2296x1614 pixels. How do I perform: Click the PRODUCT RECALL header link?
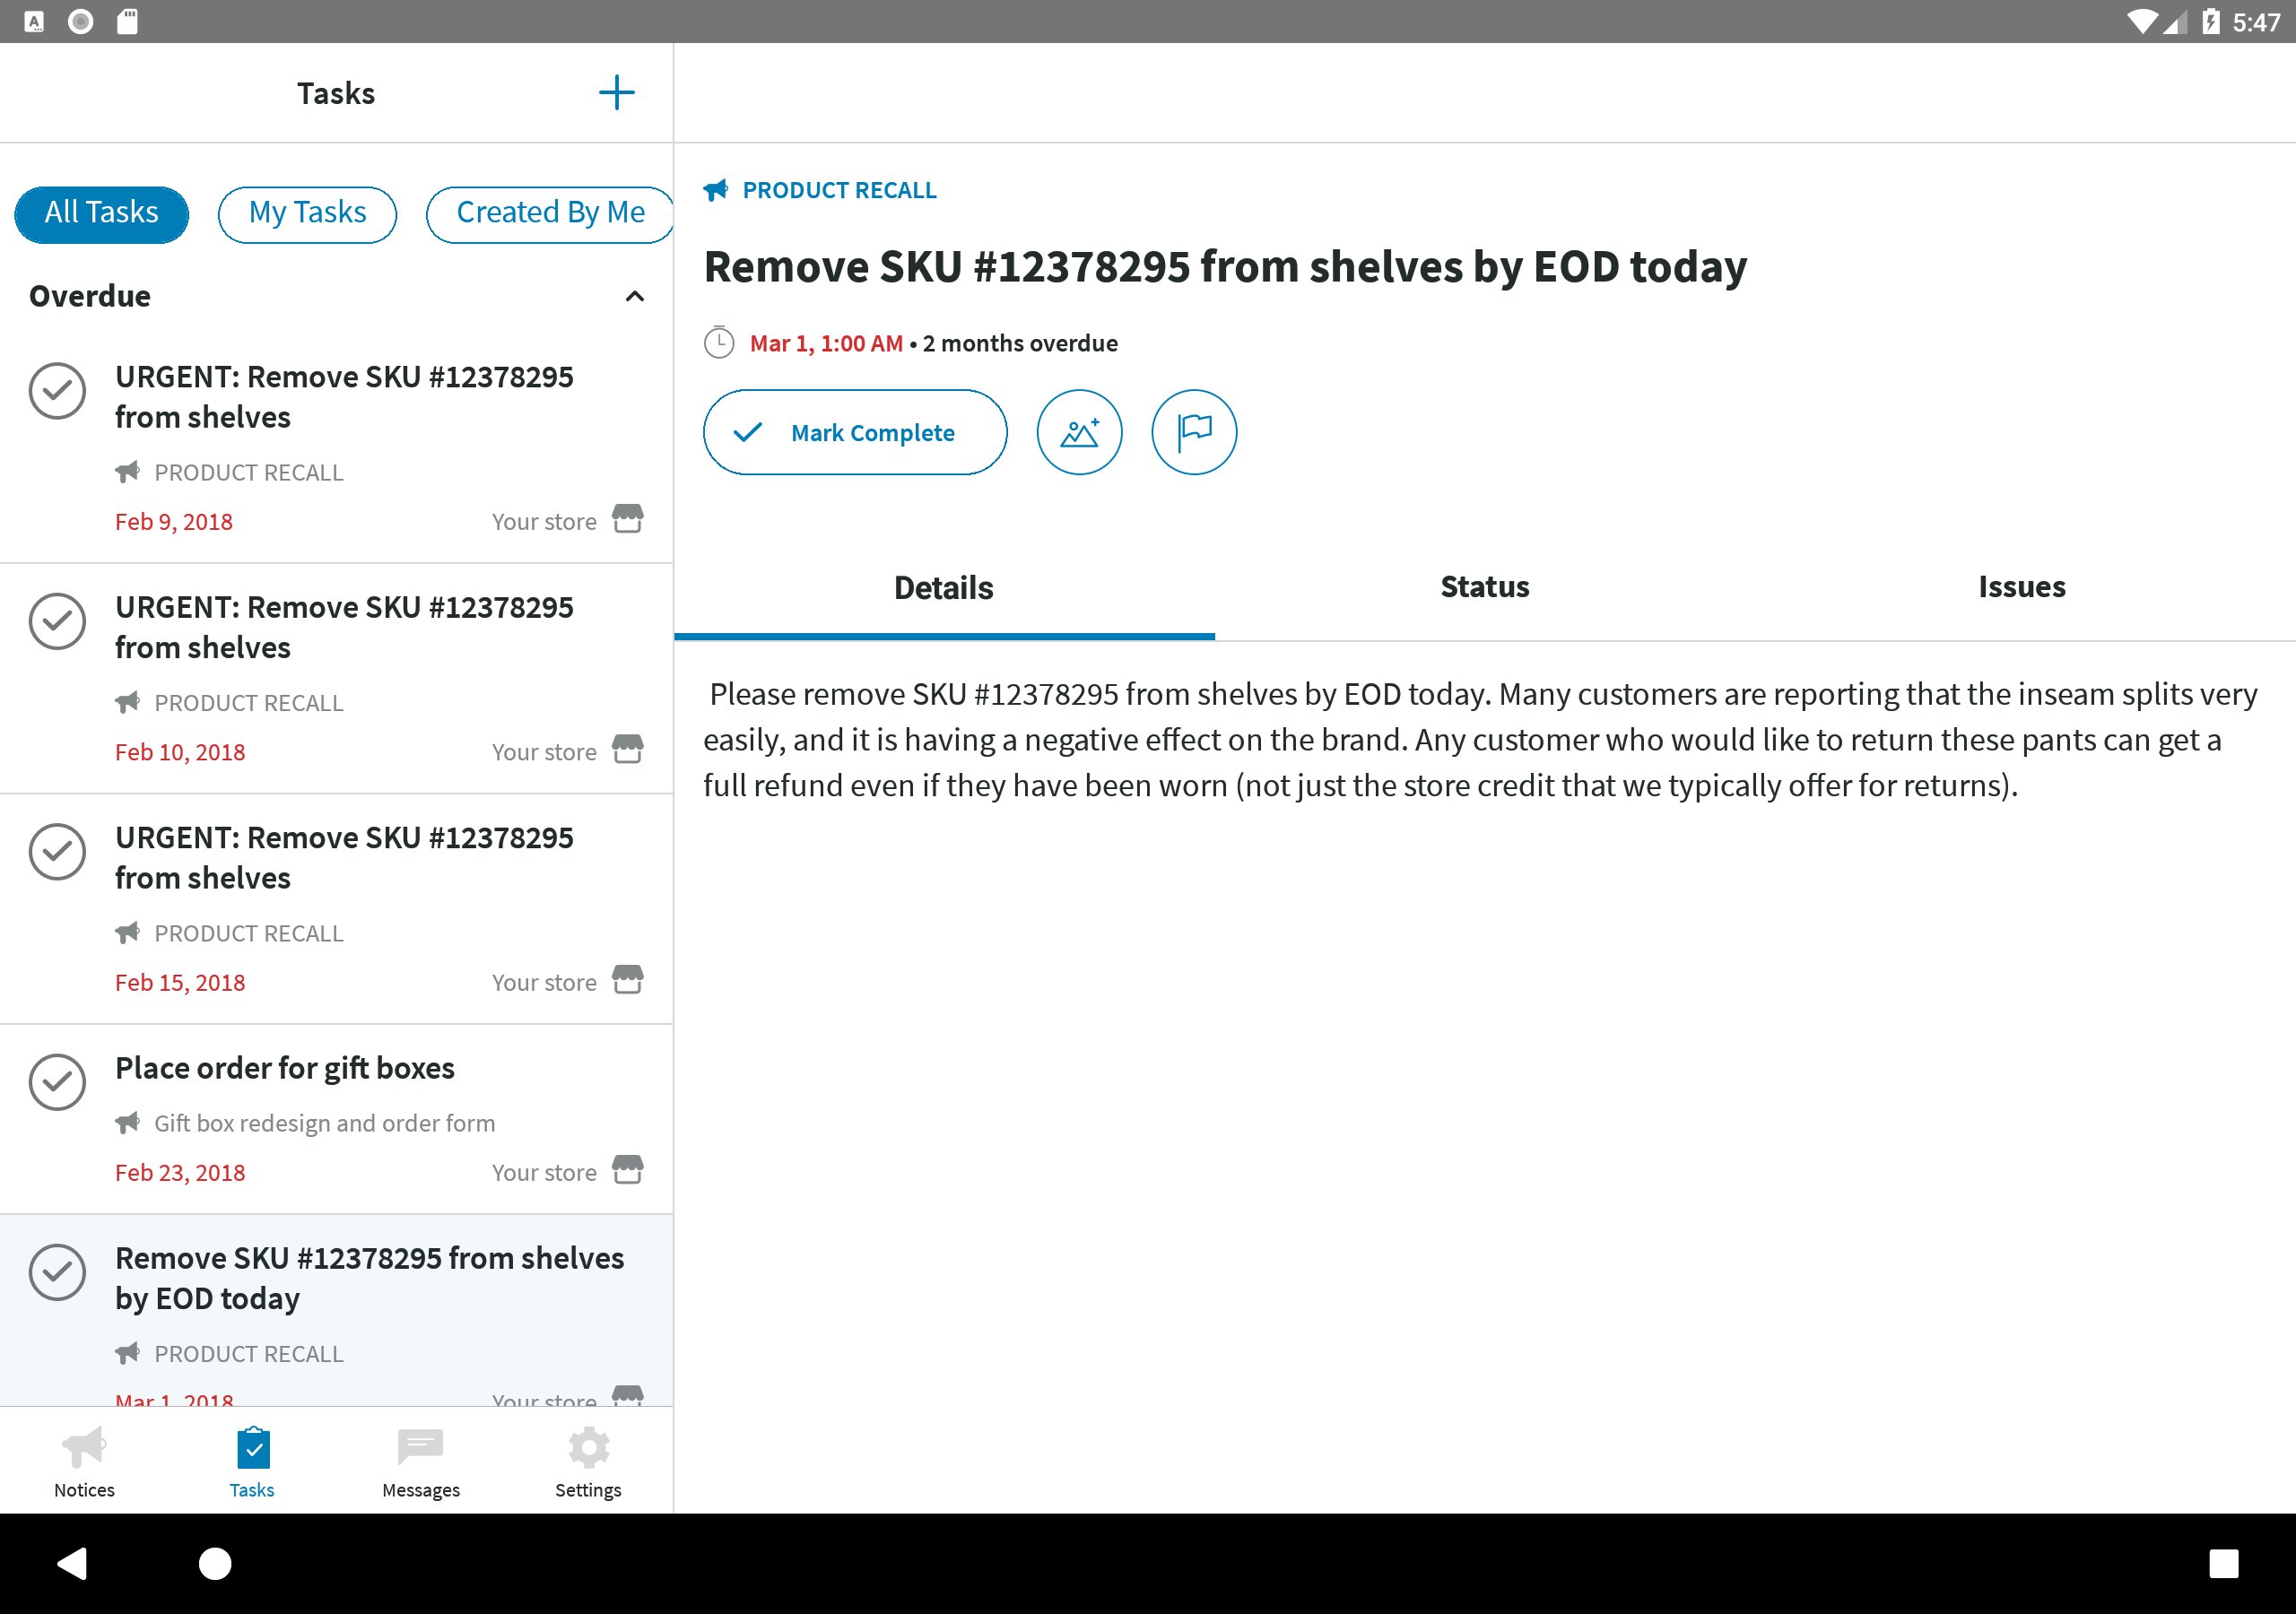[838, 190]
